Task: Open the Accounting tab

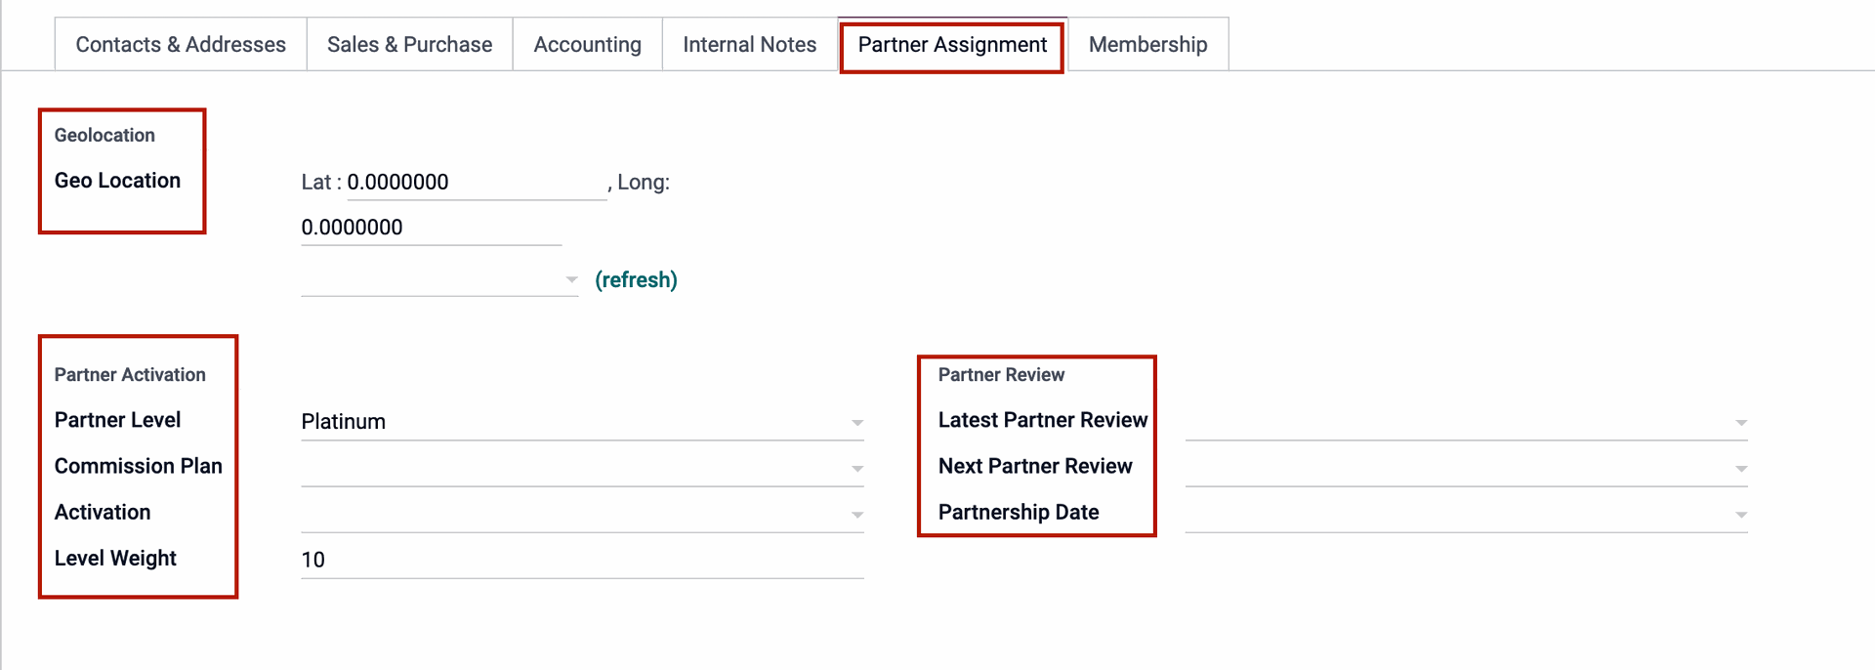Action: tap(587, 44)
